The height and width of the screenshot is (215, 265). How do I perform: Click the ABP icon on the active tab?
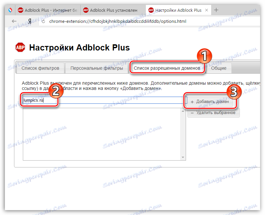click(x=151, y=10)
